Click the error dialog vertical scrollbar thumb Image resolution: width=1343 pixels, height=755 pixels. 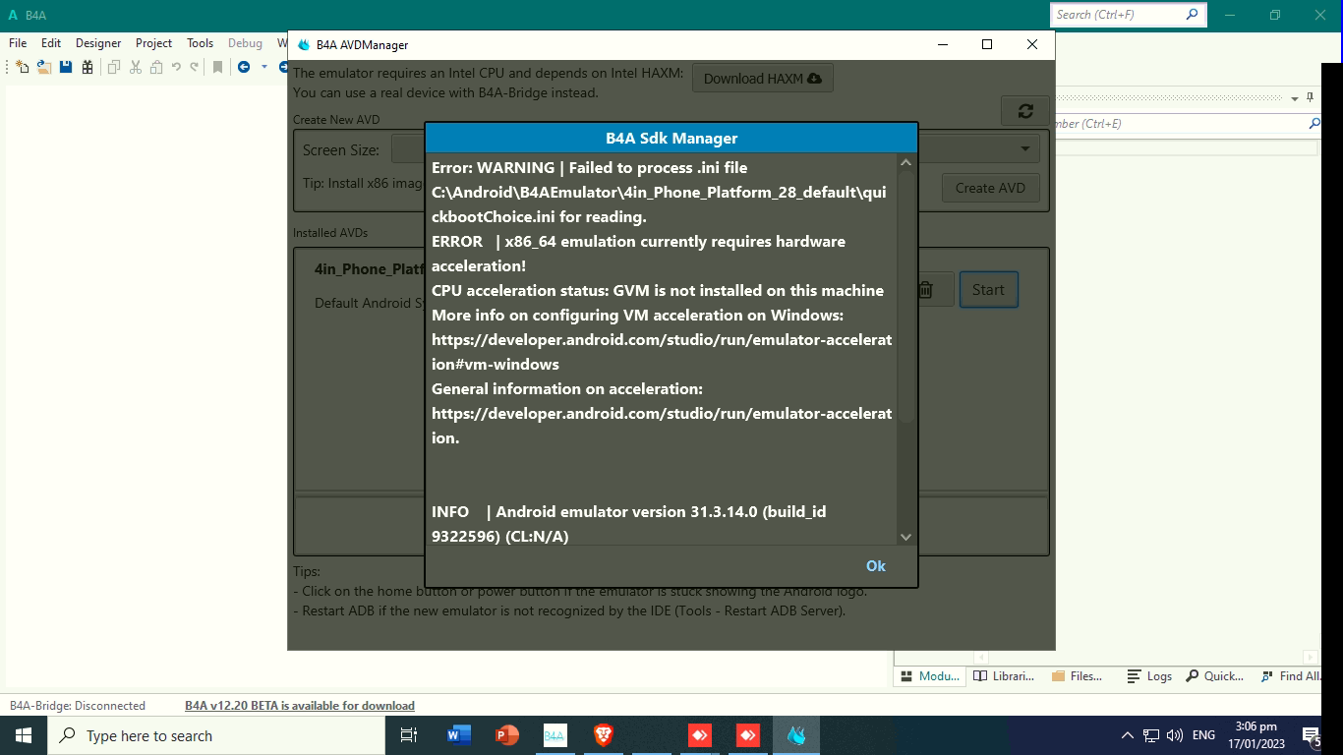(905, 297)
